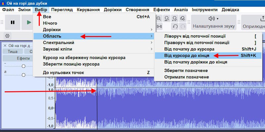This screenshot has width=265, height=132.
Task: Choose Зберегти позначене
Action: click(x=208, y=70)
